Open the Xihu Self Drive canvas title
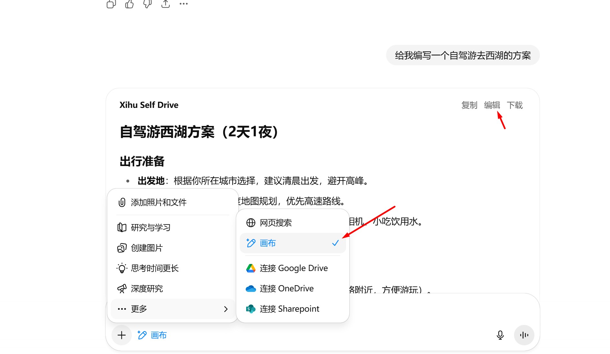Image resolution: width=610 pixels, height=354 pixels. 149,105
